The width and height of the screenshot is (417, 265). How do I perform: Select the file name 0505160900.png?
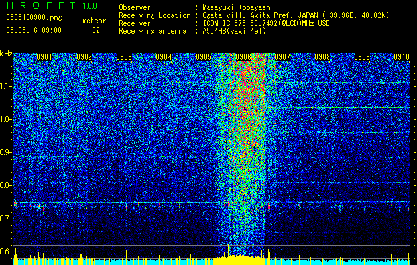(34, 18)
